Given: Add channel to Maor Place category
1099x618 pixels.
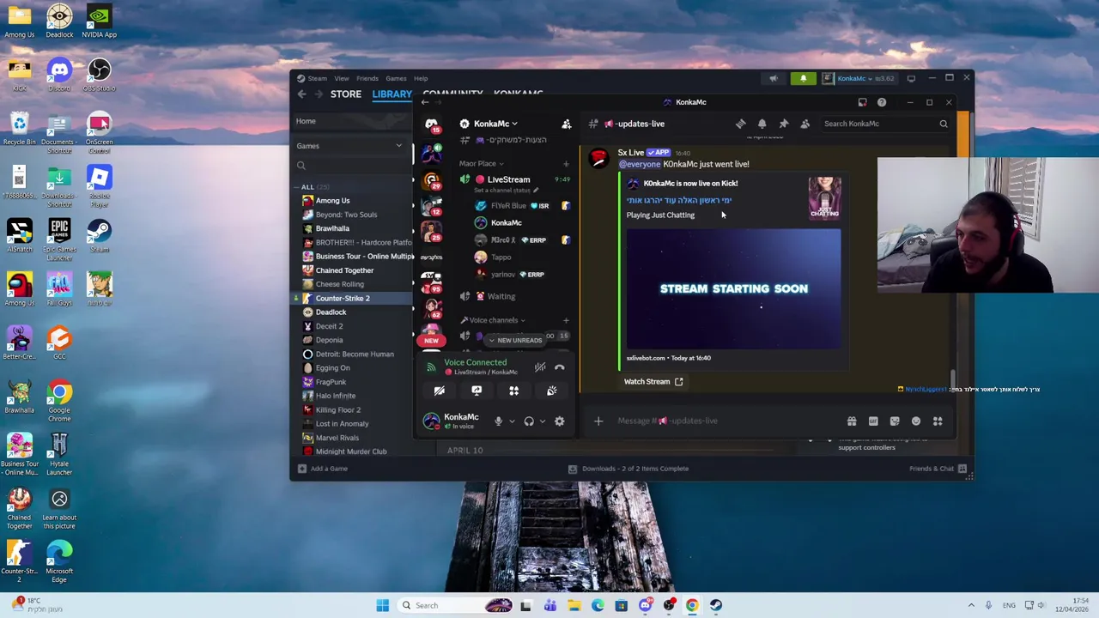Looking at the screenshot, I should 566,163.
